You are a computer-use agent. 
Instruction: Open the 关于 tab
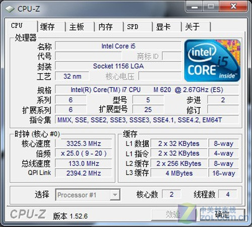coord(196,27)
